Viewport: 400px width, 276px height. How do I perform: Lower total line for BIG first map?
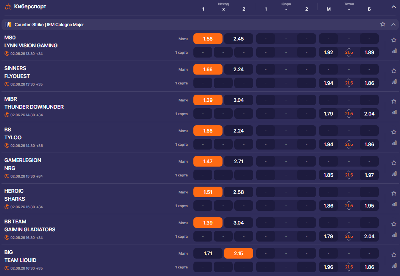point(349,271)
